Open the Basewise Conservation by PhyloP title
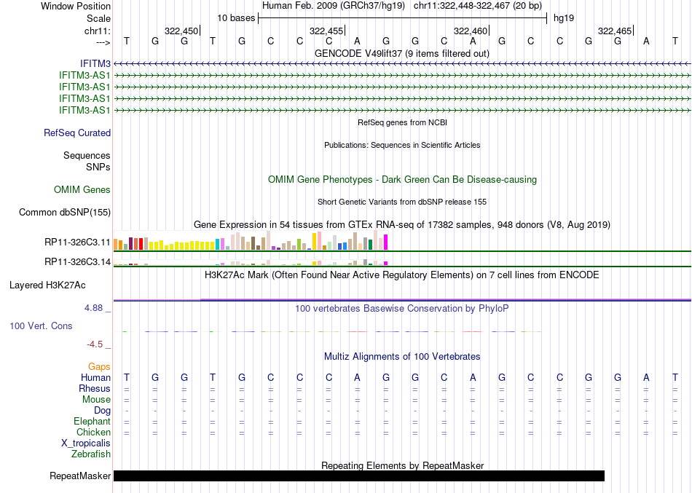The width and height of the screenshot is (692, 493). coord(401,309)
